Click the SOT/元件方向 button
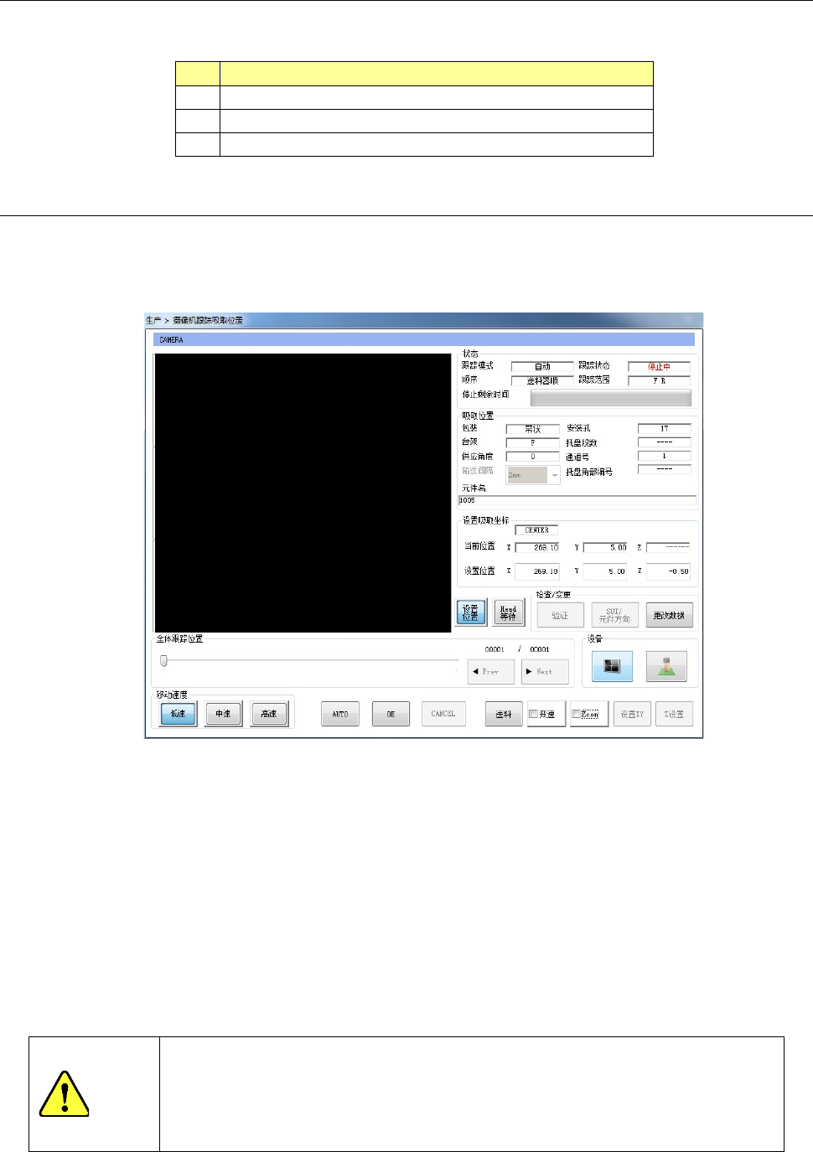 coord(615,616)
